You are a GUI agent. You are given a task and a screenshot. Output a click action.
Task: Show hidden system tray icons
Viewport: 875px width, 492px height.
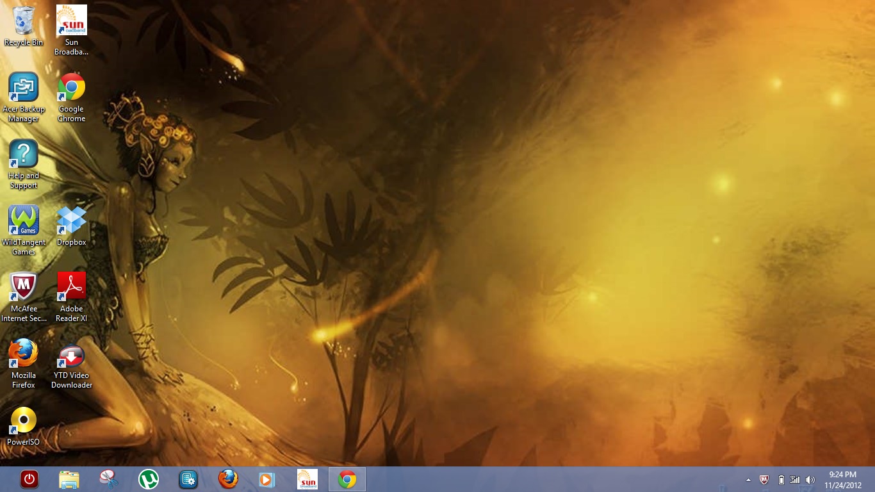748,480
